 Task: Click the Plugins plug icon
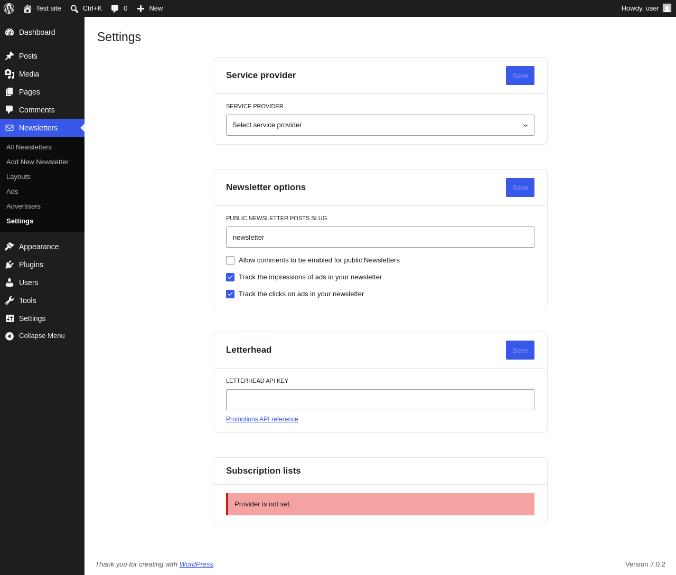(10, 265)
